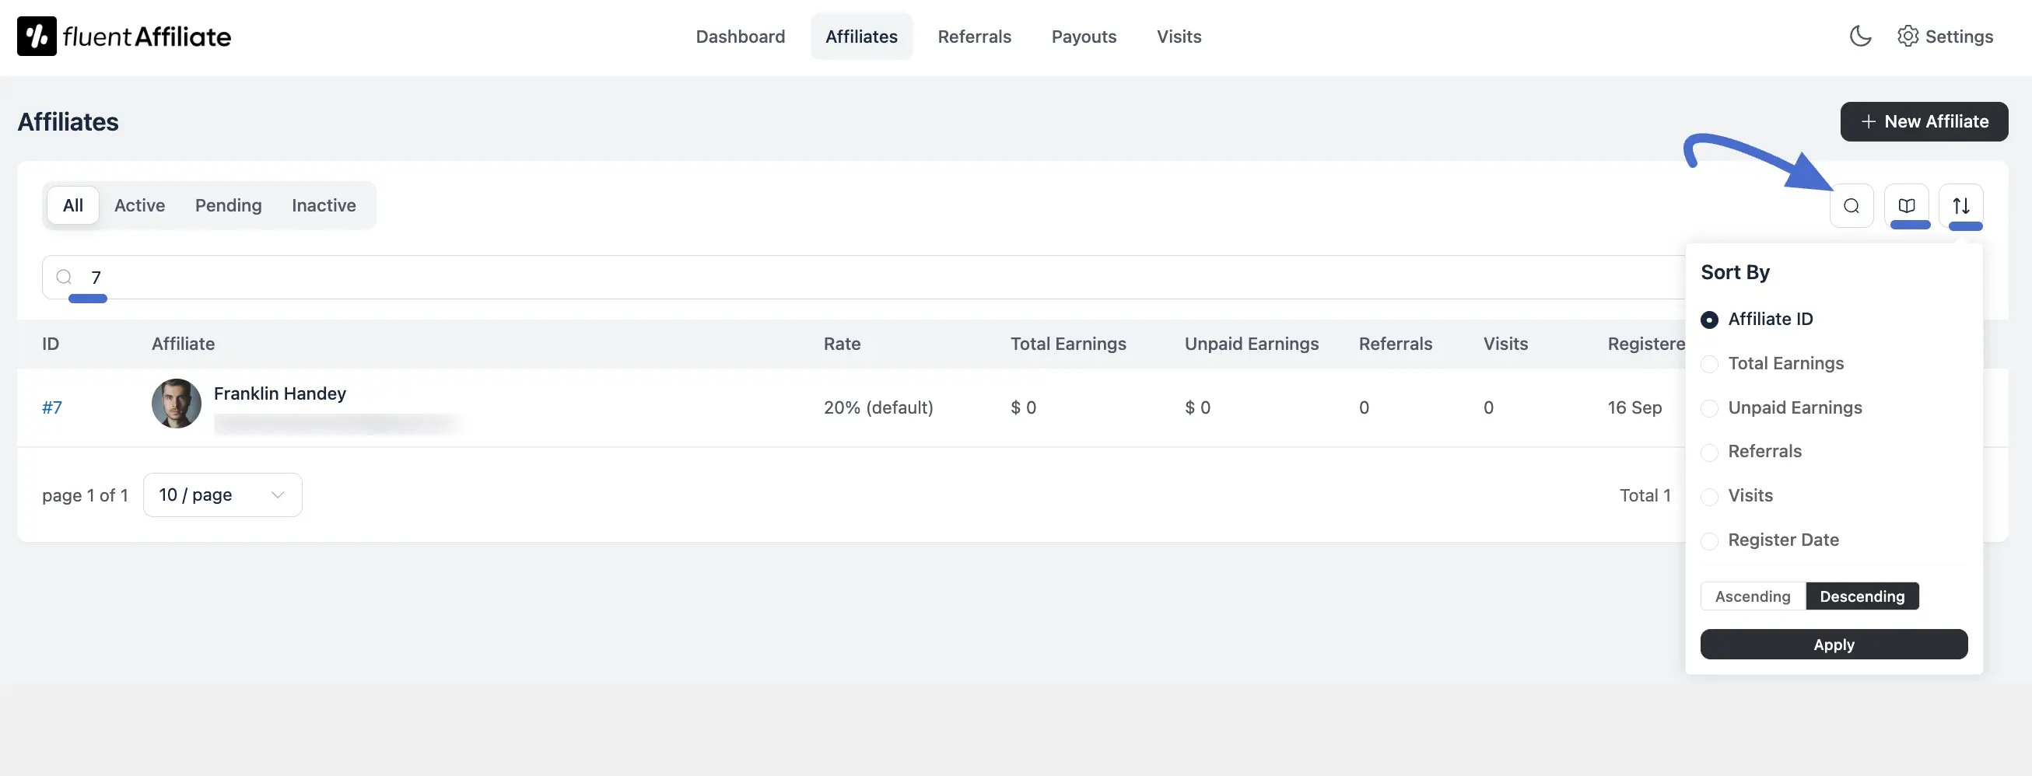Open the columns book icon next to sort
Image resolution: width=2032 pixels, height=776 pixels.
(x=1908, y=206)
